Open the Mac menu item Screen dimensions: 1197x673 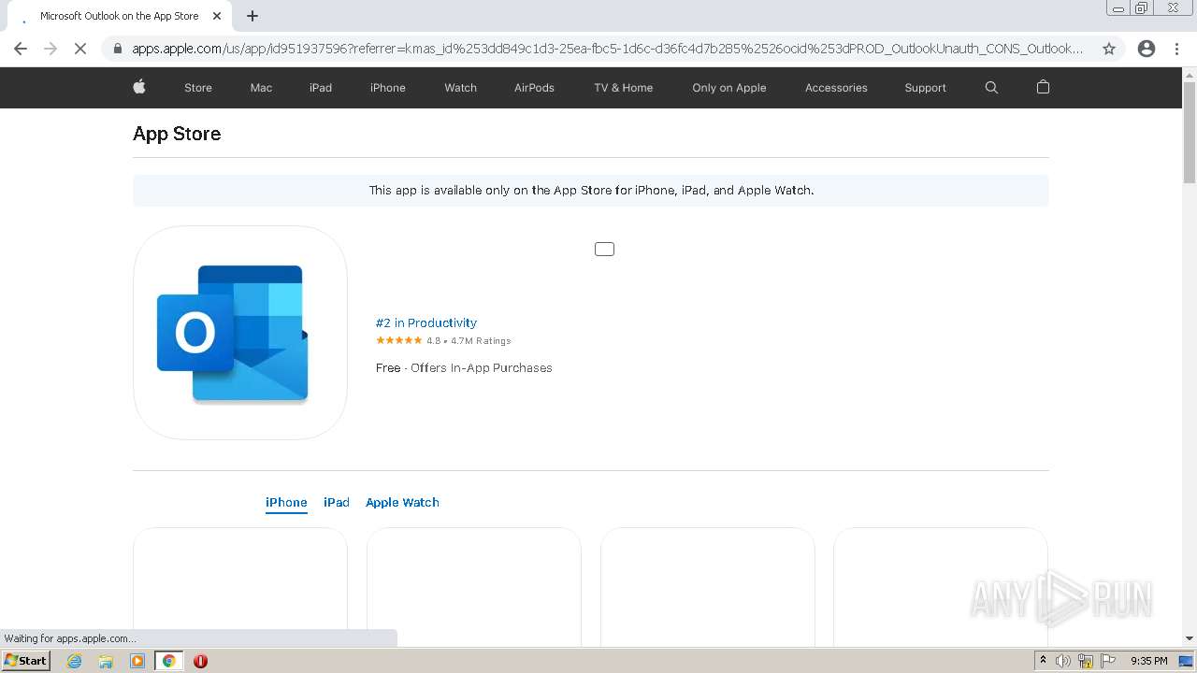pos(261,88)
